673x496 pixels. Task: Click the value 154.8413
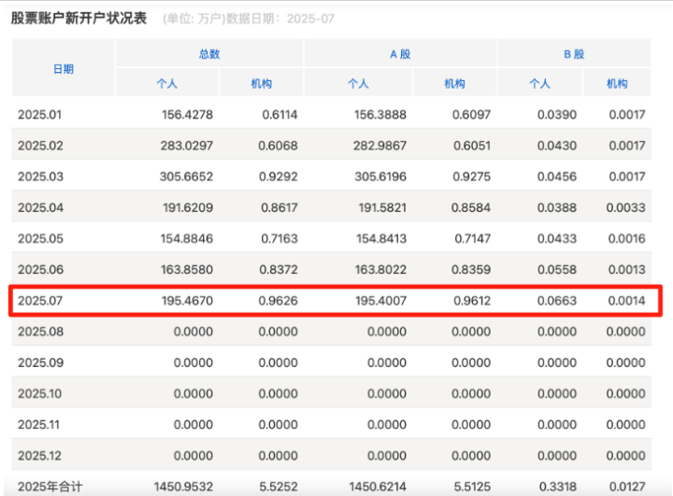coord(381,238)
